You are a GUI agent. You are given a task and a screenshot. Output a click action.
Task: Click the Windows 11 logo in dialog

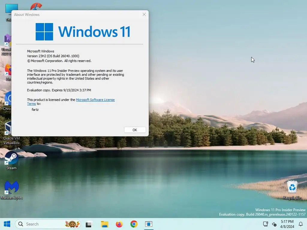pyautogui.click(x=83, y=32)
